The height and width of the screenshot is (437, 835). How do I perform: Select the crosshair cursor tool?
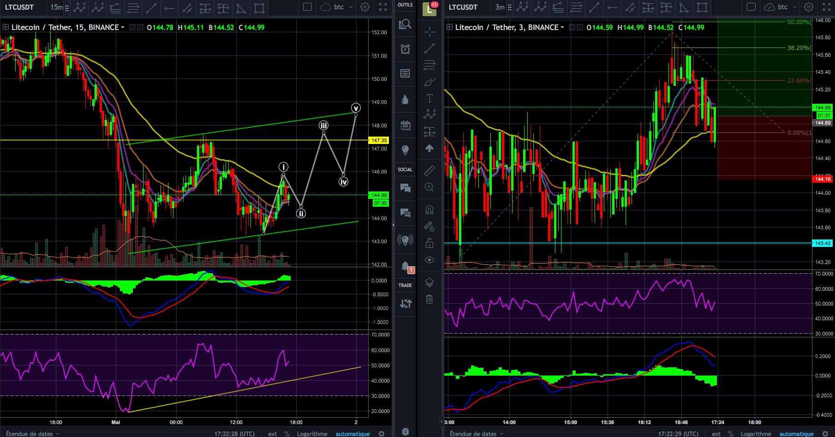pos(429,32)
